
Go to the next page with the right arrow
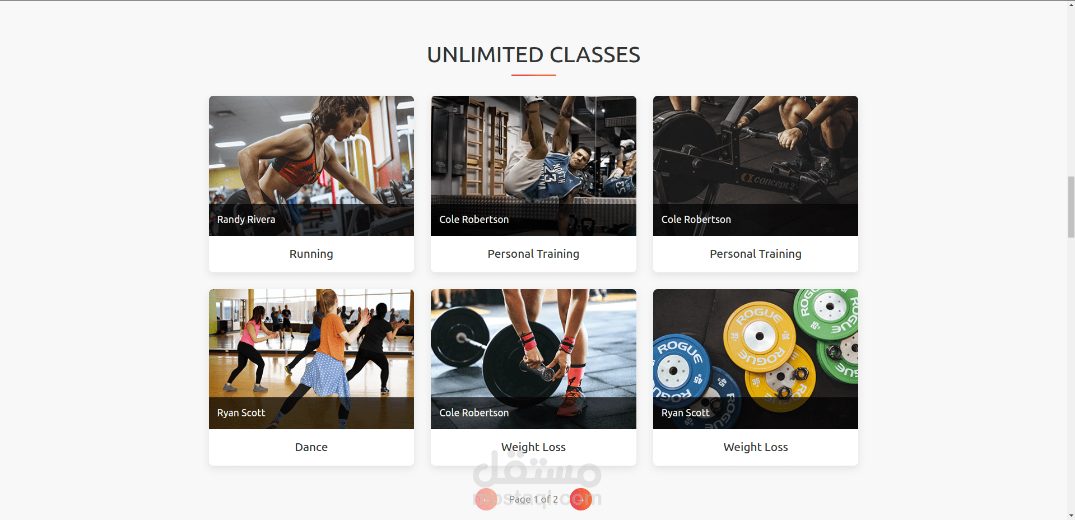pyautogui.click(x=581, y=499)
